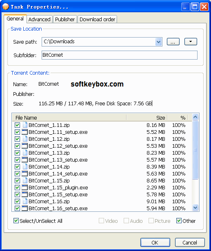Select the BitComet_1.14_setup.exe file name
The image size is (211, 251).
(x=58, y=173)
